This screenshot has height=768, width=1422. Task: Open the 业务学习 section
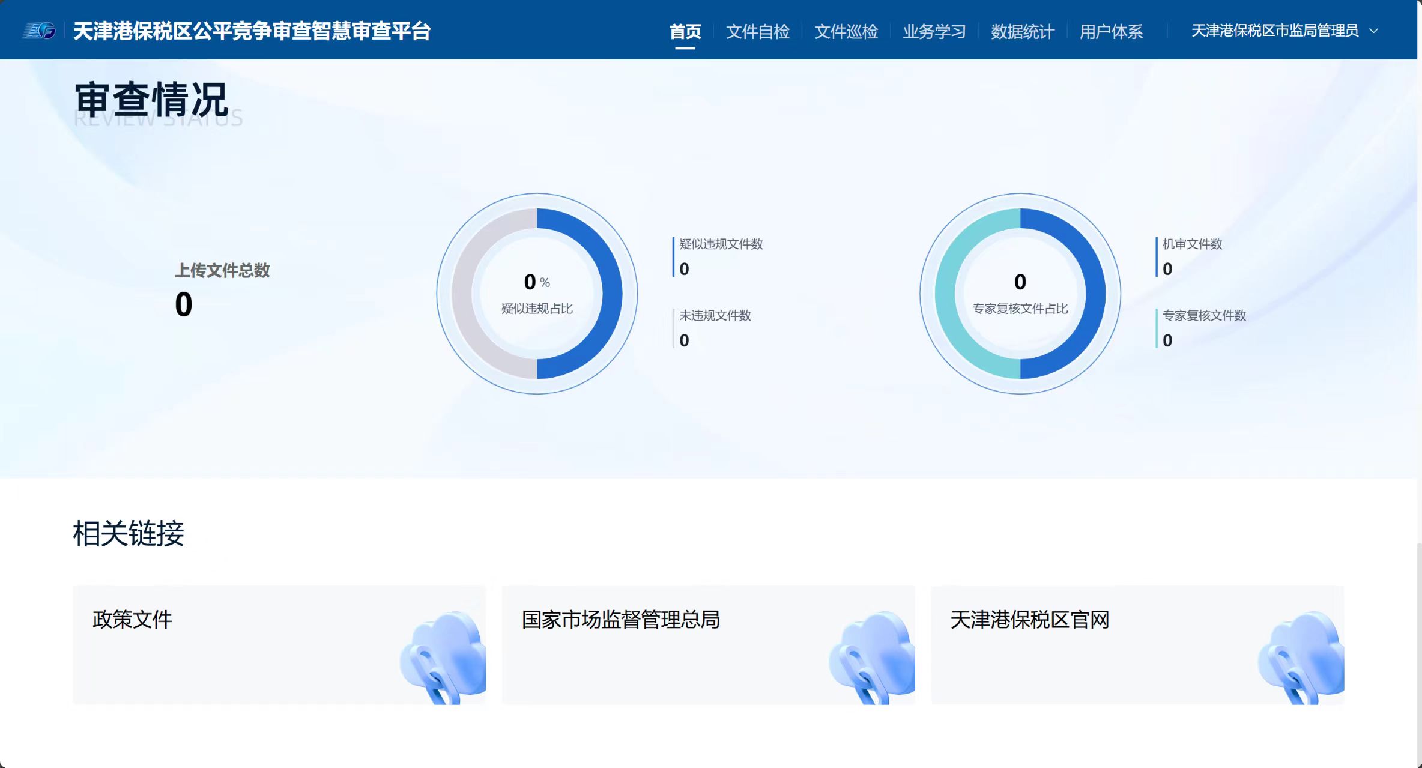coord(934,31)
